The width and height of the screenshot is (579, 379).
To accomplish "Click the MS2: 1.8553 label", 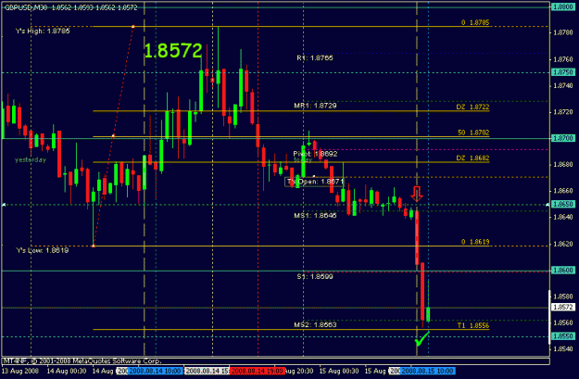I will [315, 325].
